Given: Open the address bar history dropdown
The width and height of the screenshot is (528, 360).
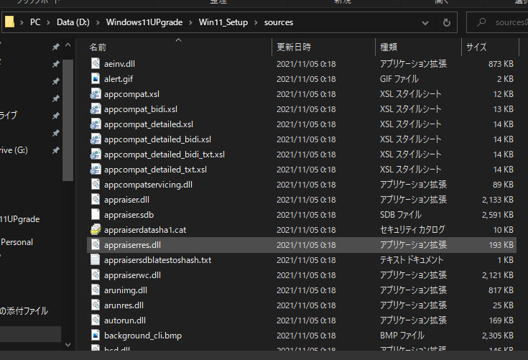Looking at the screenshot, I should pos(425,23).
